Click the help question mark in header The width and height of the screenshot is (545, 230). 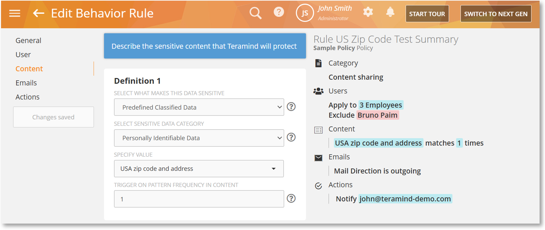279,12
